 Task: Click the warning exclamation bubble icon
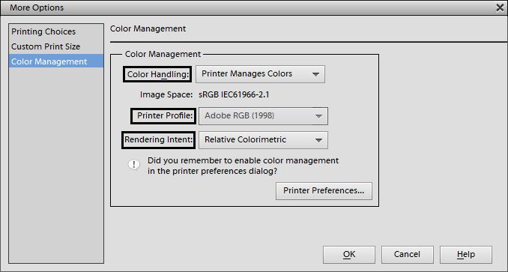click(133, 165)
